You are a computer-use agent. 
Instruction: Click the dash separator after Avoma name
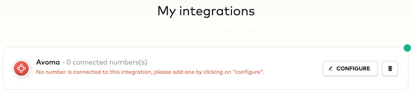[63, 62]
